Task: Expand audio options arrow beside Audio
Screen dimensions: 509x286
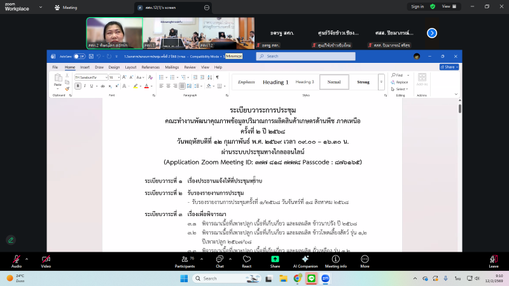Action: (27, 258)
